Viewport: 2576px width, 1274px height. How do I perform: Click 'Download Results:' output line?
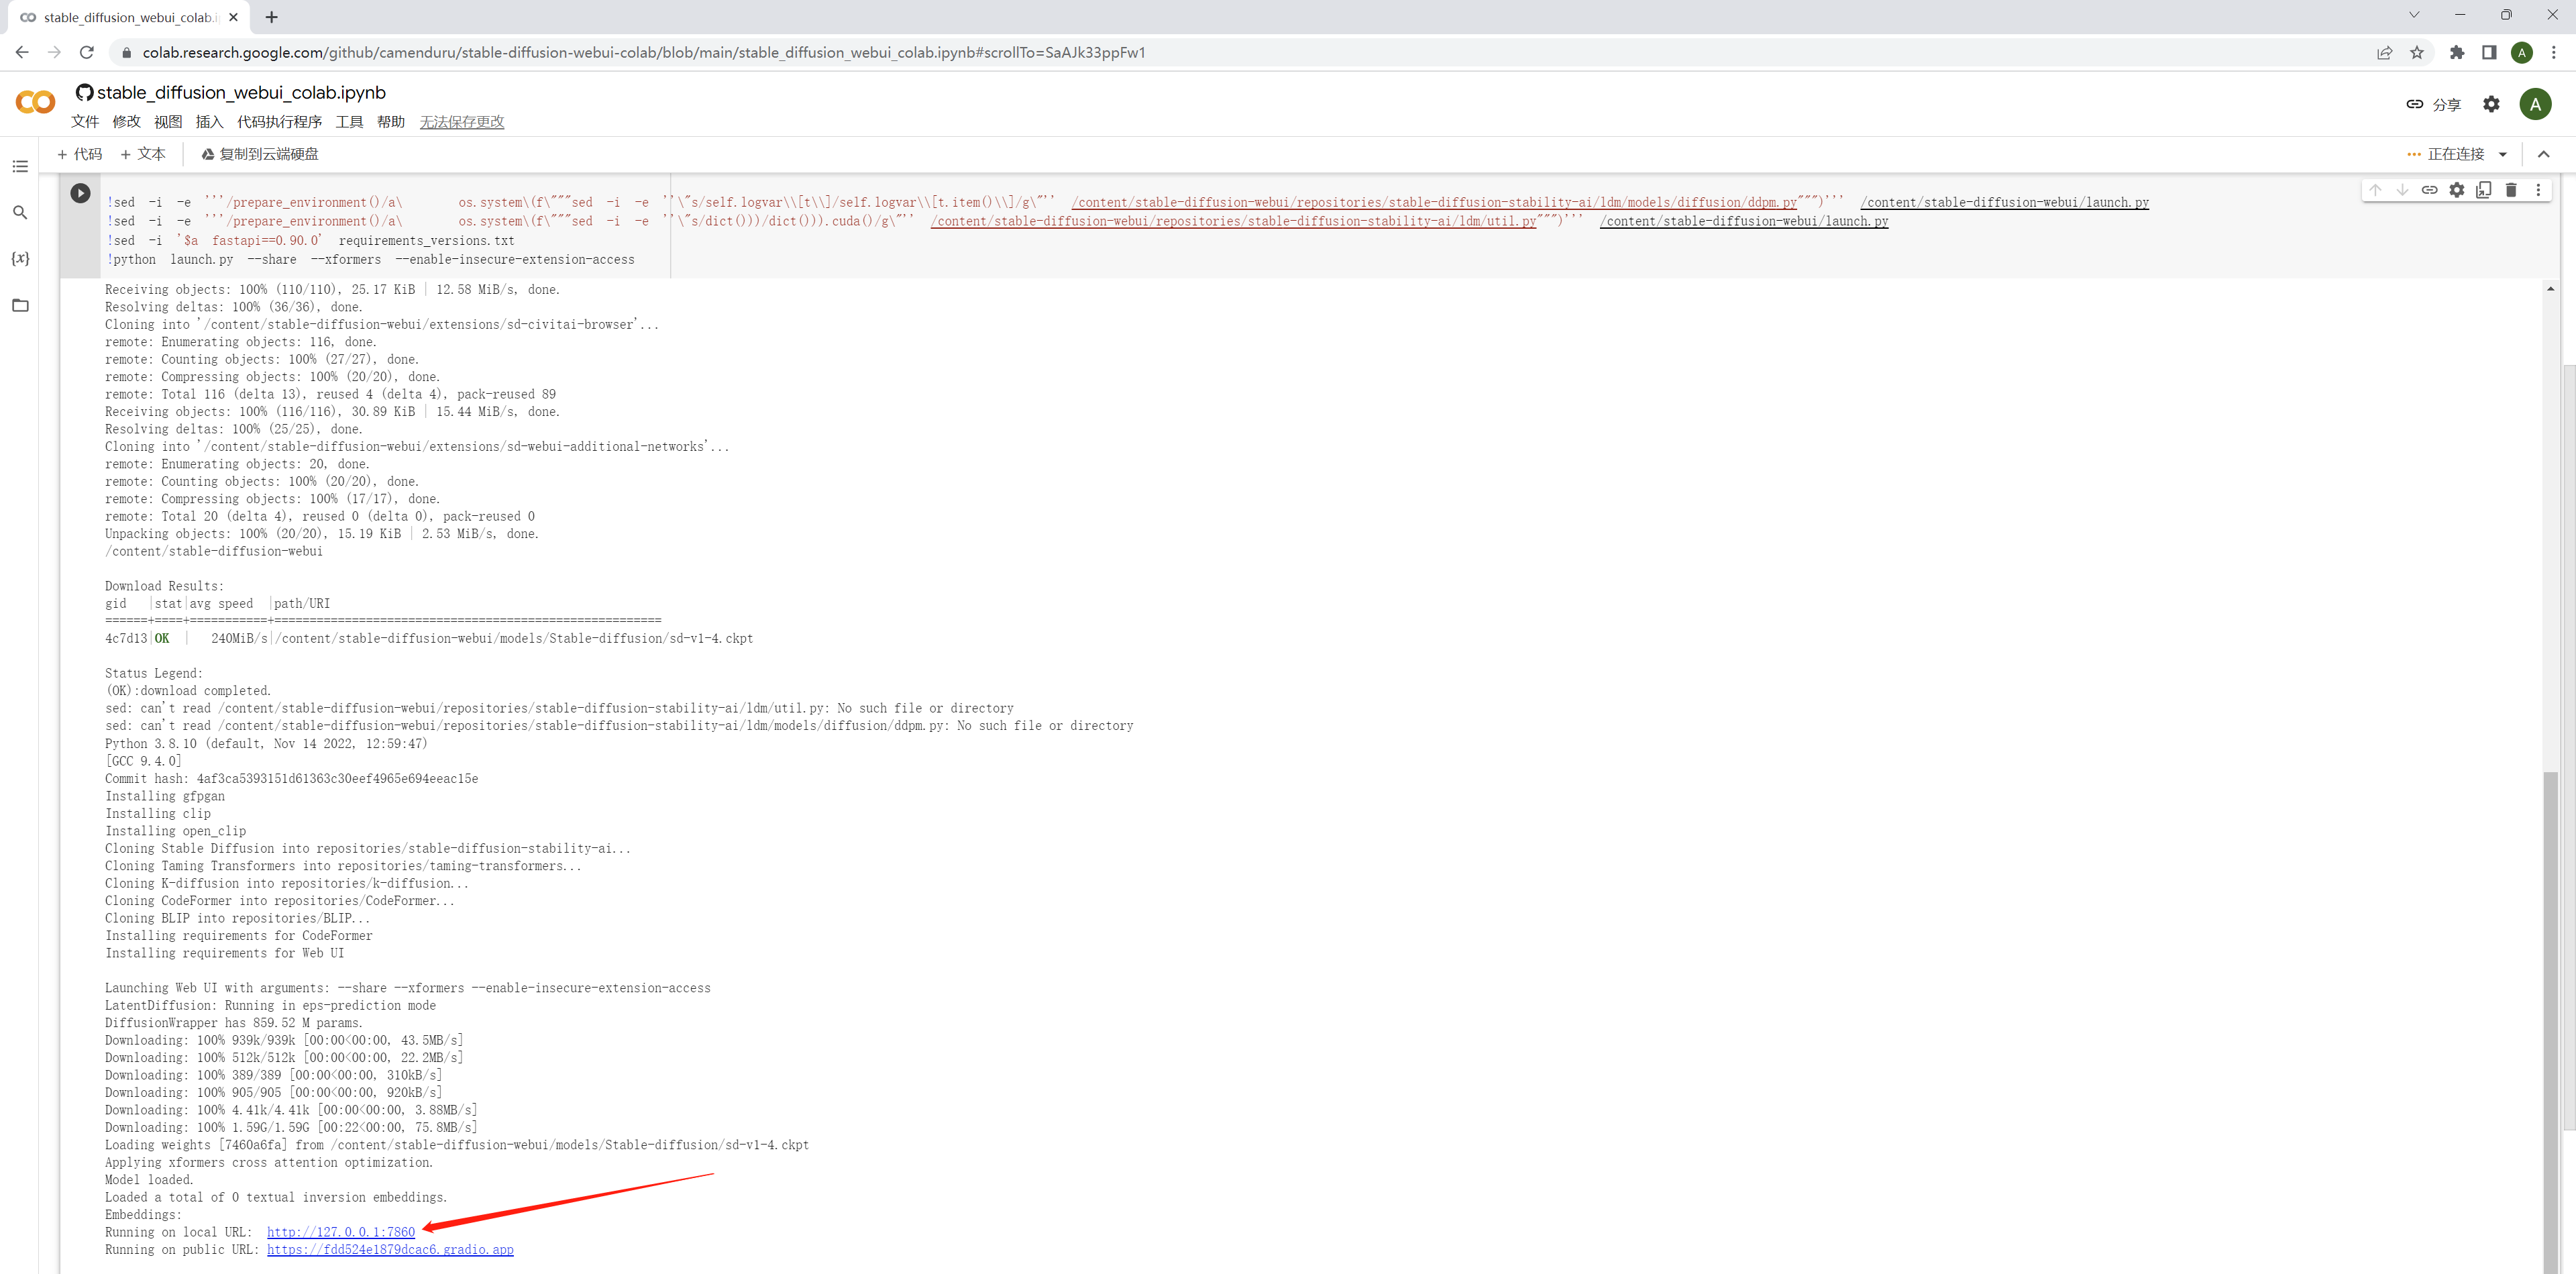click(x=165, y=586)
